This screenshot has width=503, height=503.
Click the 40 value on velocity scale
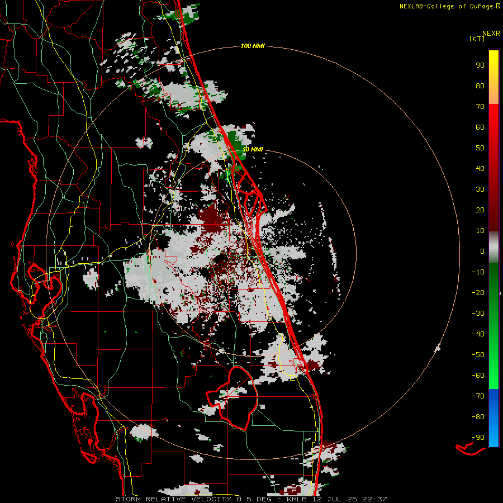pos(480,168)
